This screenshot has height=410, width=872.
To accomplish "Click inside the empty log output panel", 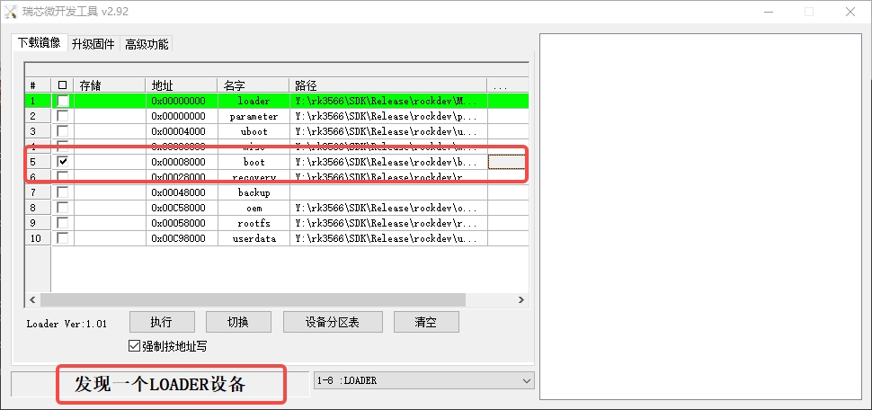I will 700,217.
